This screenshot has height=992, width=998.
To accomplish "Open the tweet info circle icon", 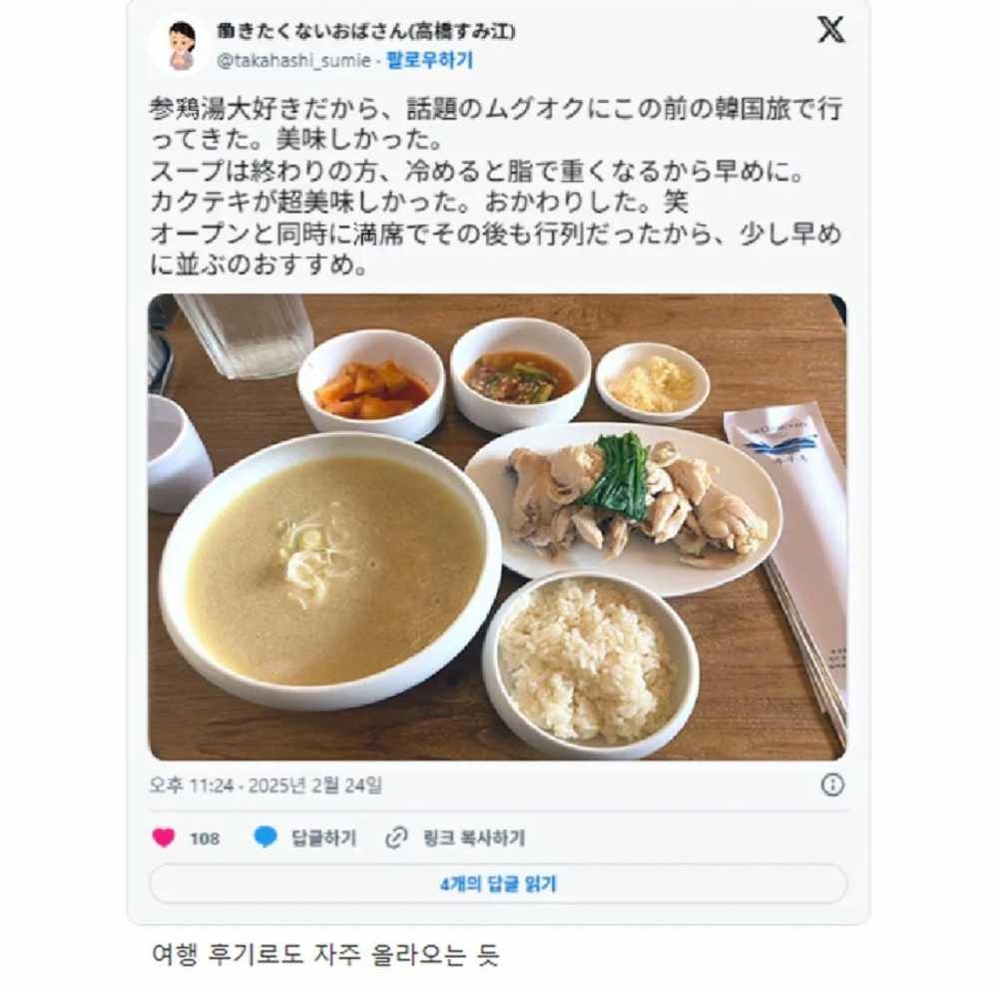I will (832, 784).
